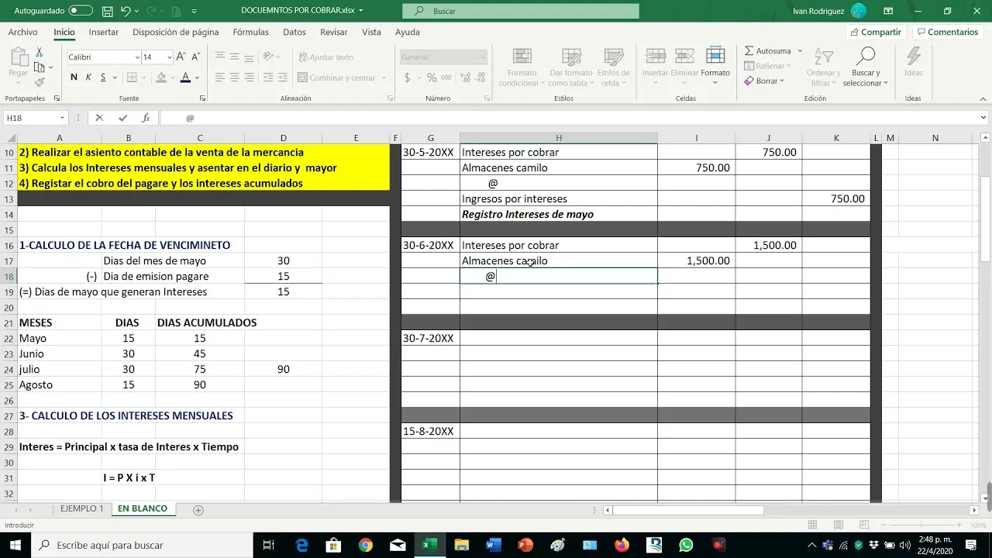Click the Compartir button
Screen dimensions: 992x558
(x=875, y=32)
